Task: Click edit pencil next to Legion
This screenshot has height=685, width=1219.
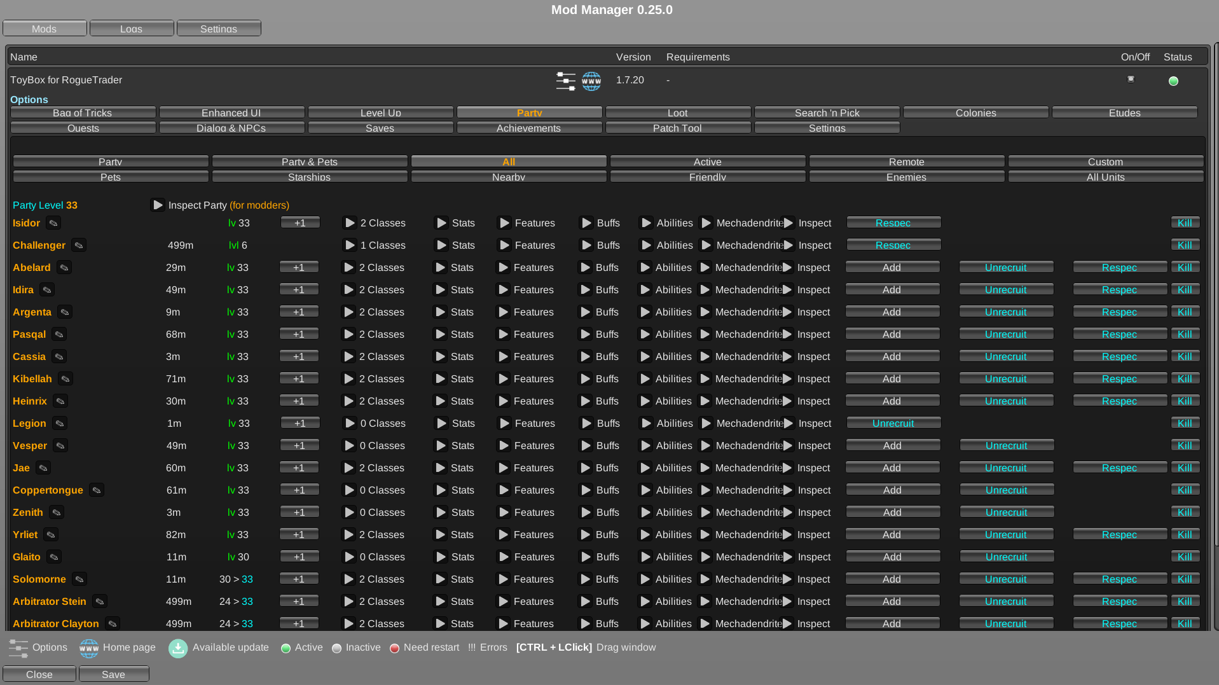Action: pyautogui.click(x=60, y=424)
